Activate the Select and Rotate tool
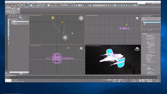 (x=33, y=5)
